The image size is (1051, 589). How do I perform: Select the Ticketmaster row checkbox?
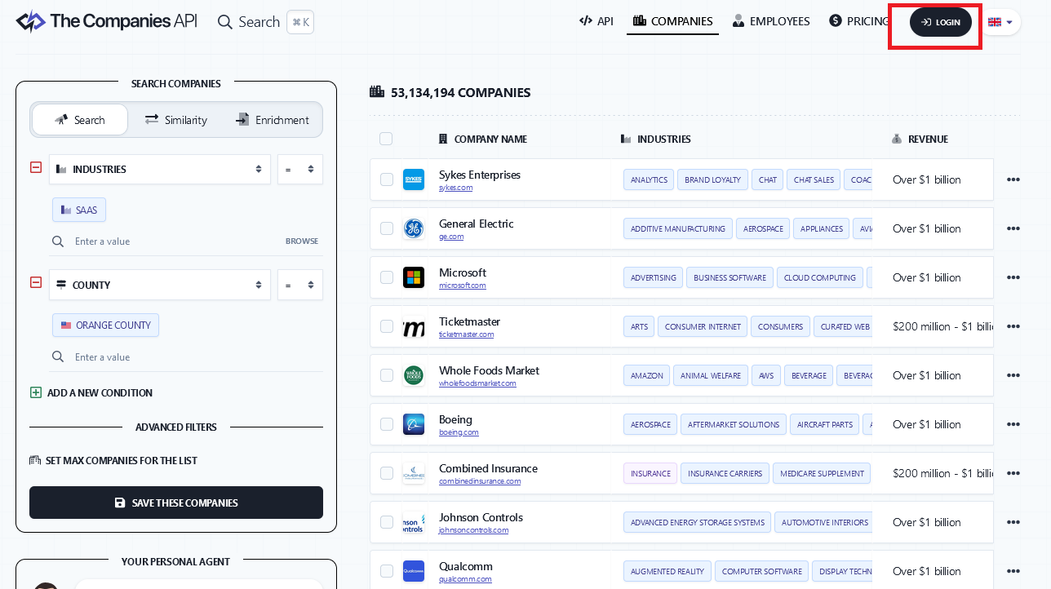tap(387, 326)
